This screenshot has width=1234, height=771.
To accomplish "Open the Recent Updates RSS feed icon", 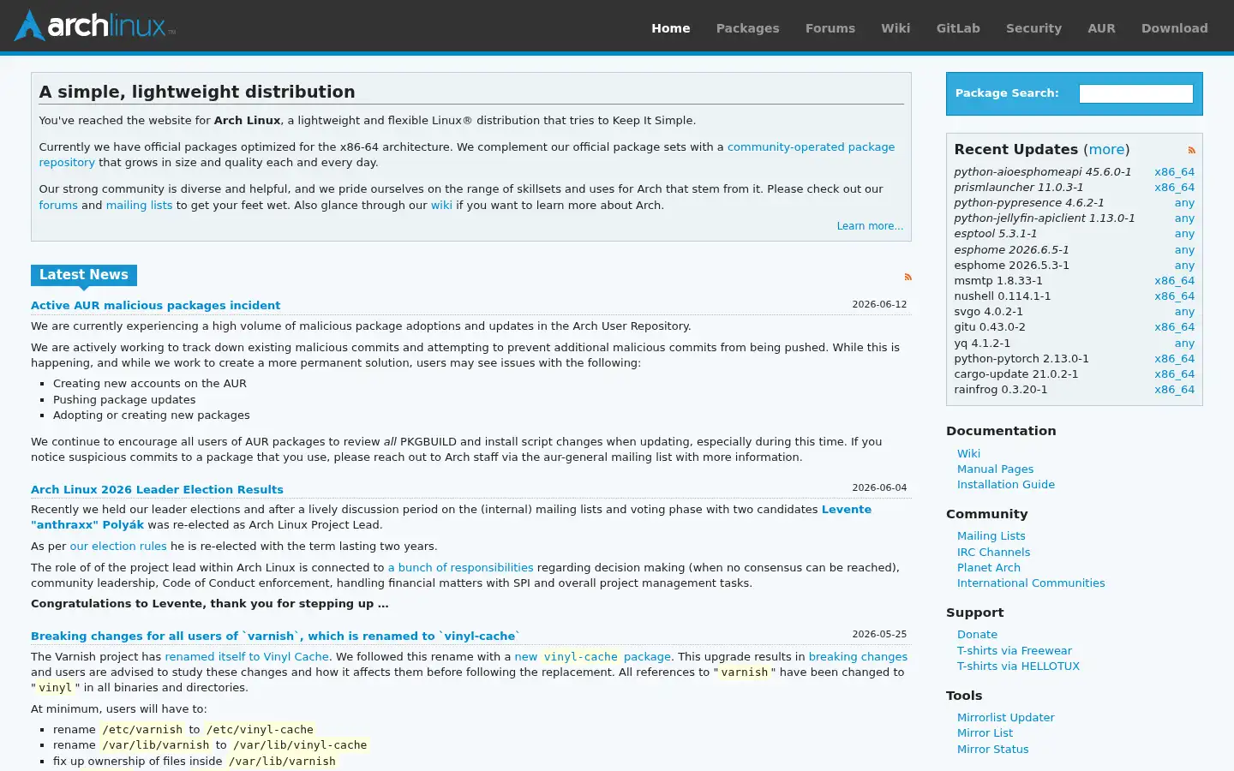I will pyautogui.click(x=1191, y=150).
